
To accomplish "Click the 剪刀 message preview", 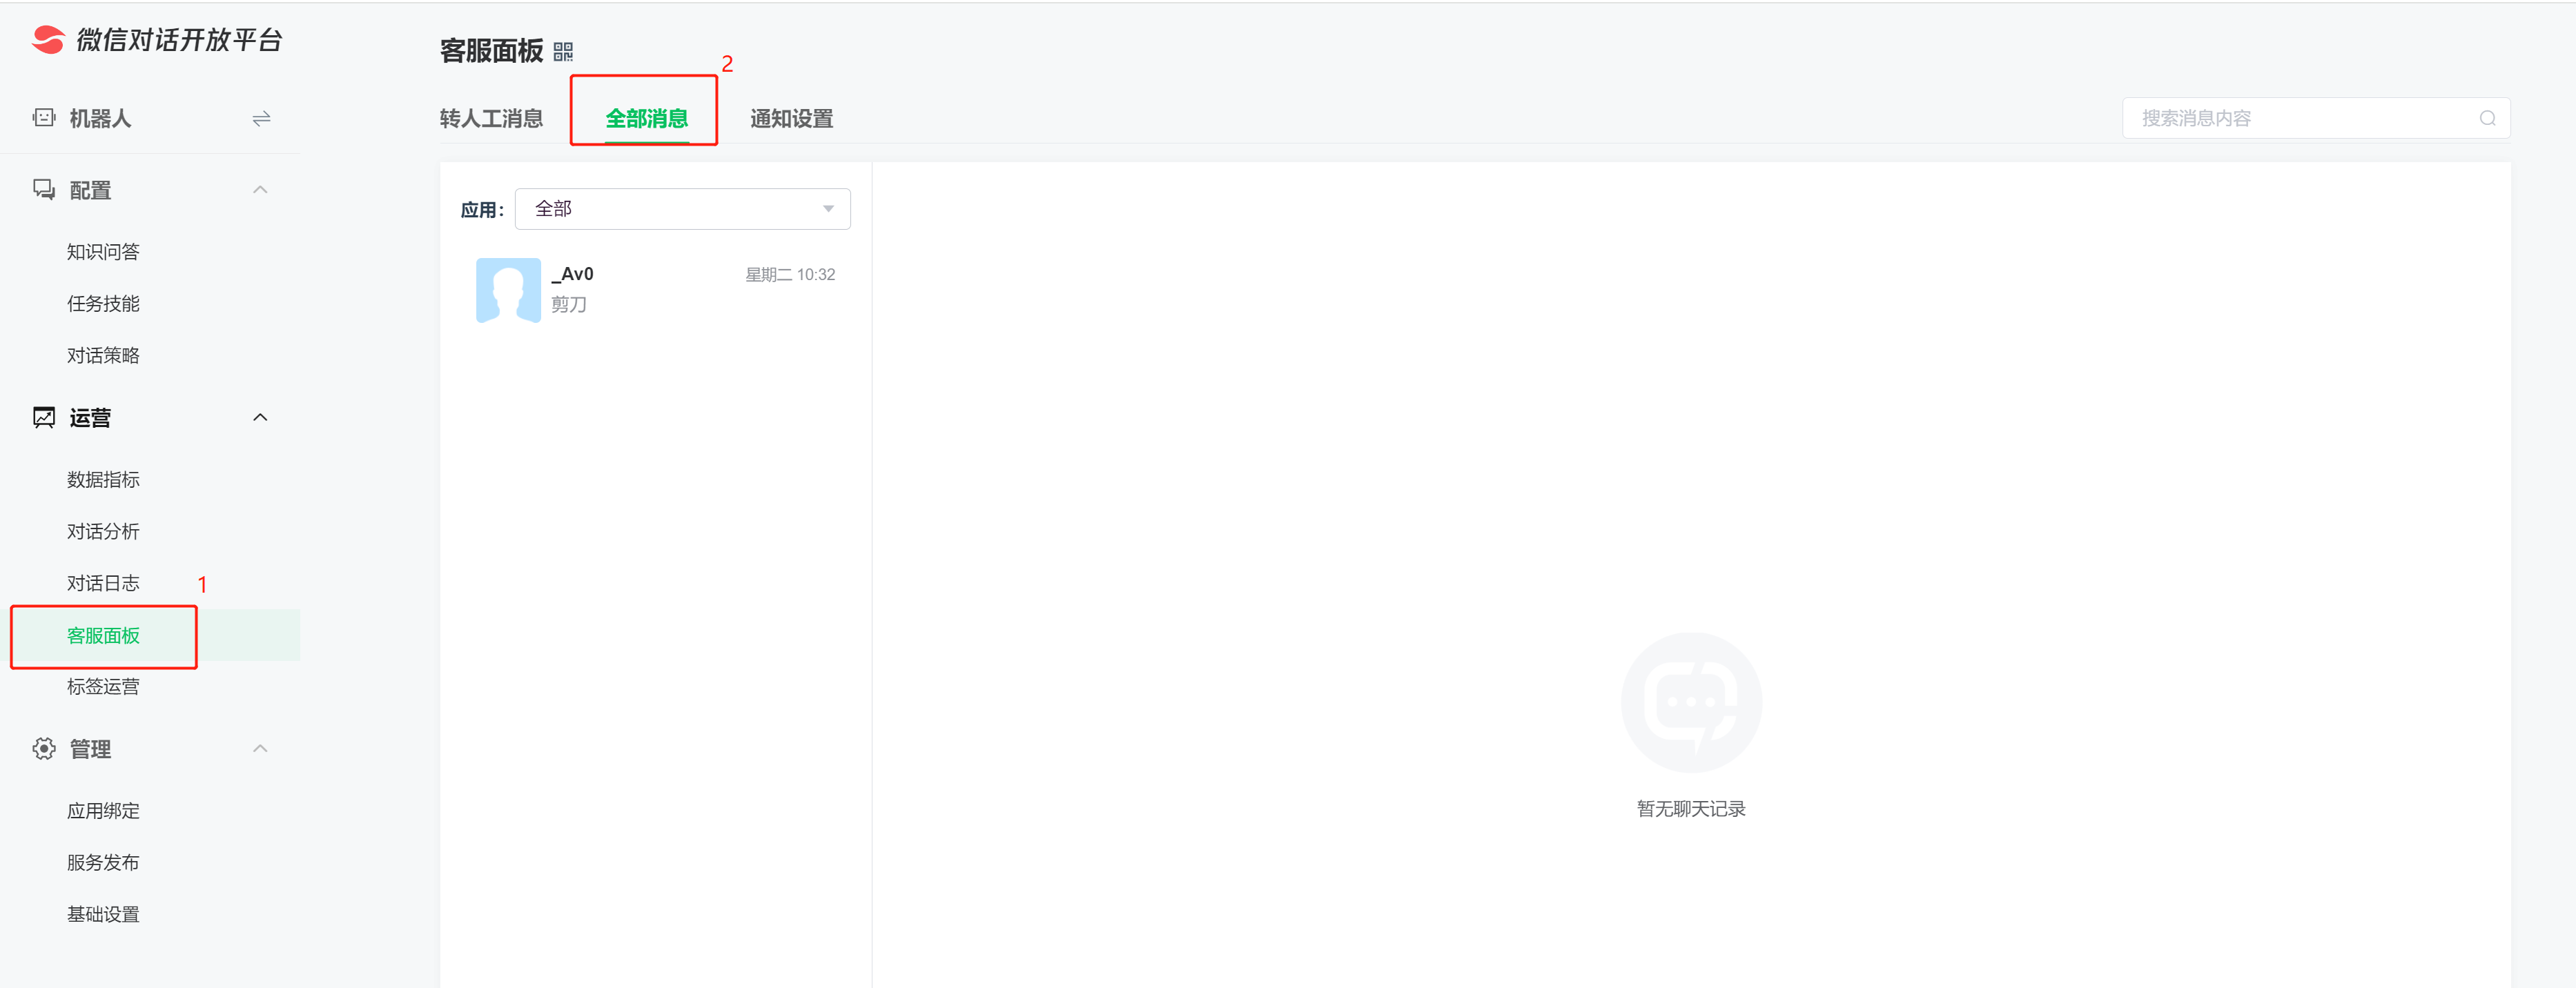I will (569, 304).
